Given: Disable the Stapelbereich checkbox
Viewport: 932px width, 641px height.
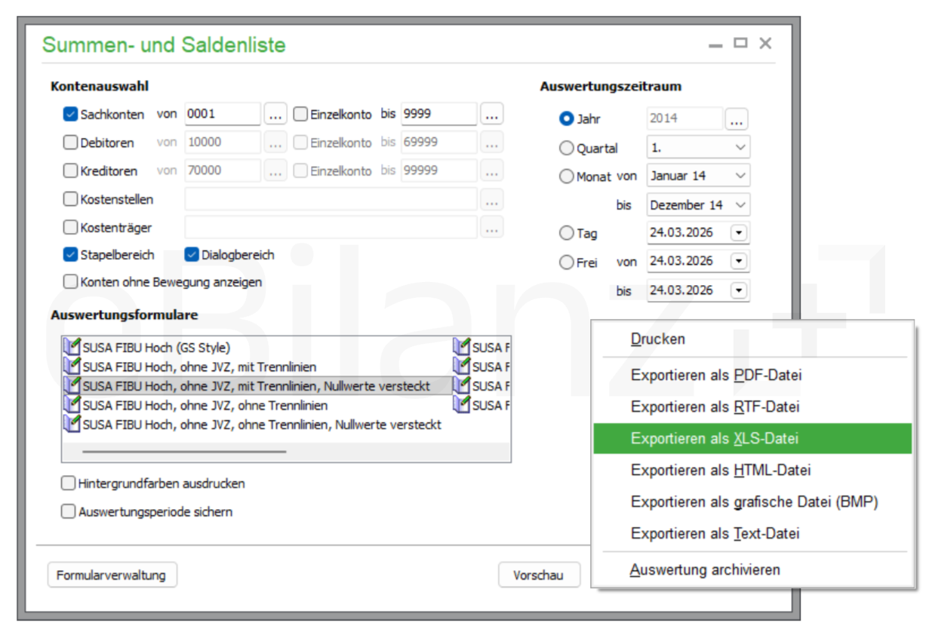Looking at the screenshot, I should 71,255.
